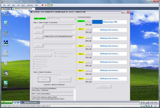
Task: Launch Internet Explorer from quick launch
Action: click(x=18, y=102)
